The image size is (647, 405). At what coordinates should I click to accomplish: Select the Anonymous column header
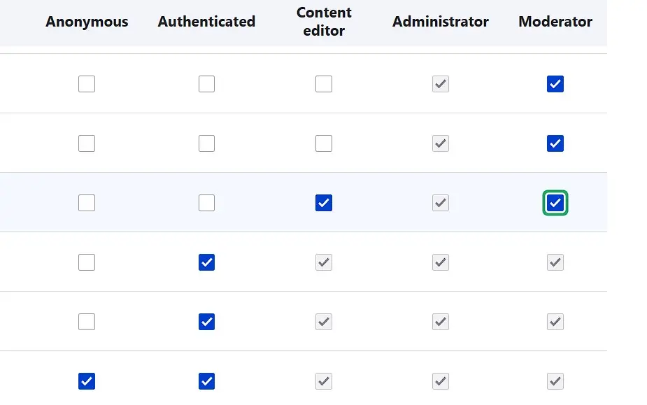[87, 22]
